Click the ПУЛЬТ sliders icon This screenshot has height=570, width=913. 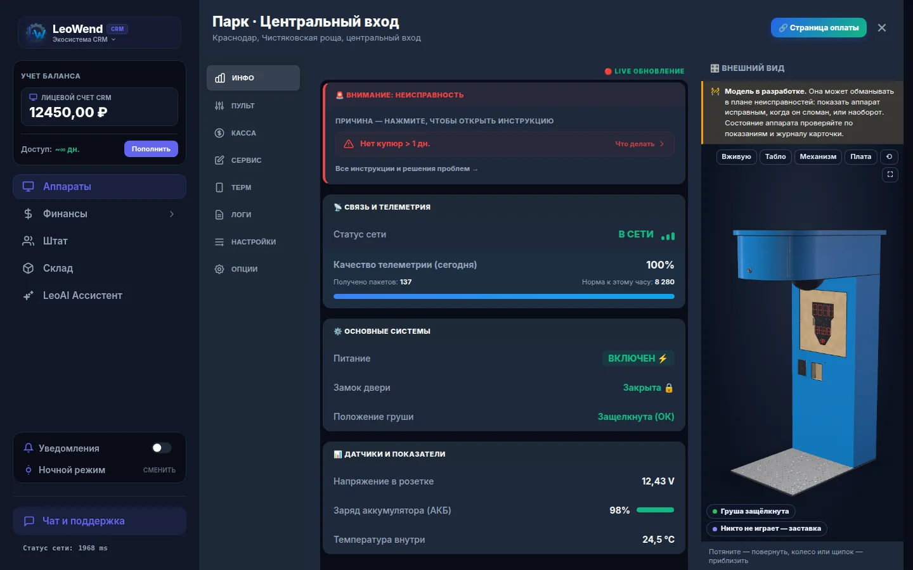tap(219, 106)
